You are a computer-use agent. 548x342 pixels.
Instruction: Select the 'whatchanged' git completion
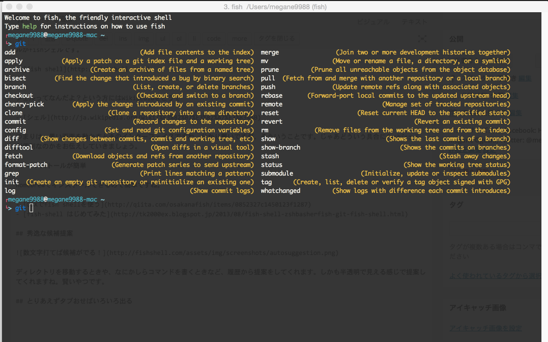click(x=280, y=191)
